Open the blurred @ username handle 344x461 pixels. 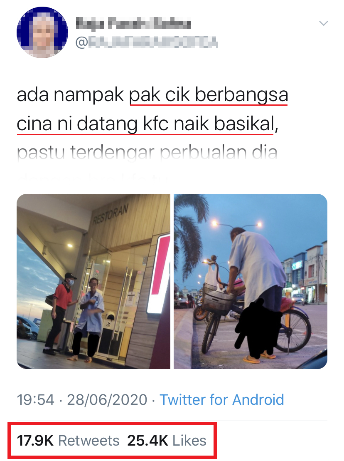coord(147,42)
